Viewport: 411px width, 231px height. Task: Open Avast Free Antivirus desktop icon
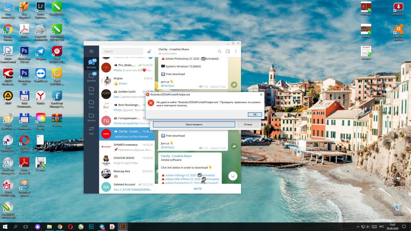tap(398, 33)
